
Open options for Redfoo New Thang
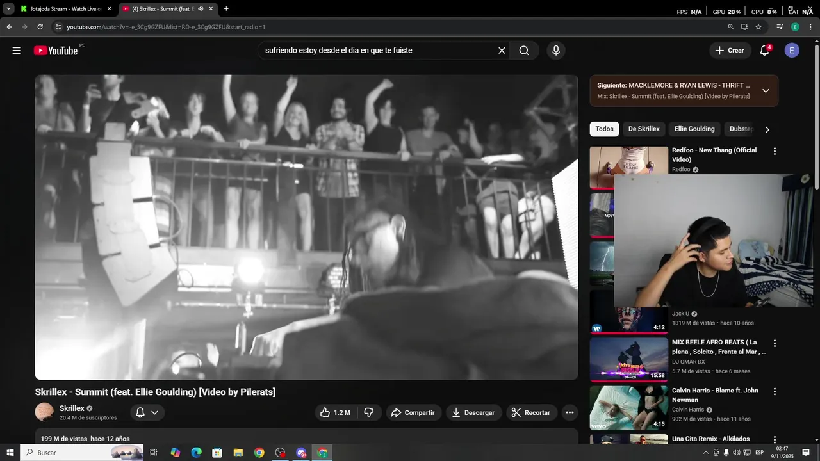pos(775,152)
